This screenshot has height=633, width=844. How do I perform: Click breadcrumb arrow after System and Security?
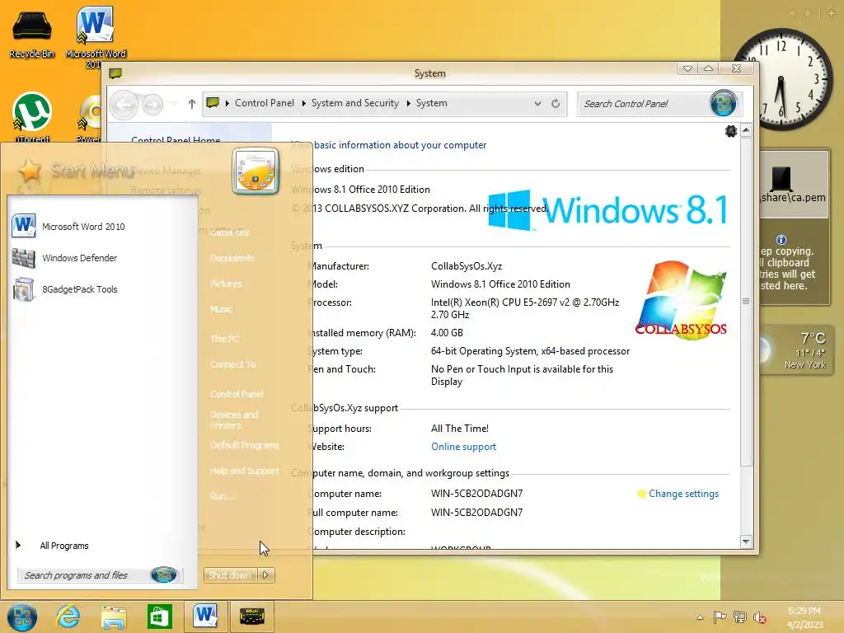408,103
